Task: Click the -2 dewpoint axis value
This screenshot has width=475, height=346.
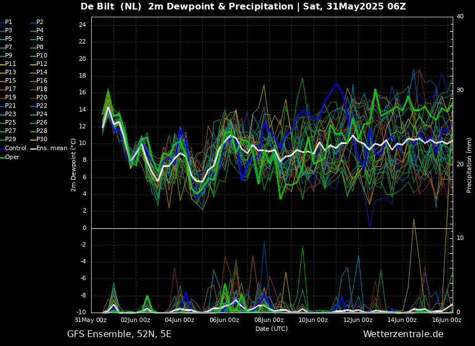Action: (83, 244)
